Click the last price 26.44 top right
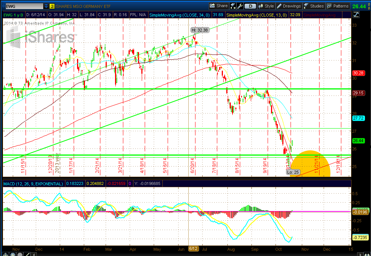Screen dimensions: 371x256 [x=359, y=6]
